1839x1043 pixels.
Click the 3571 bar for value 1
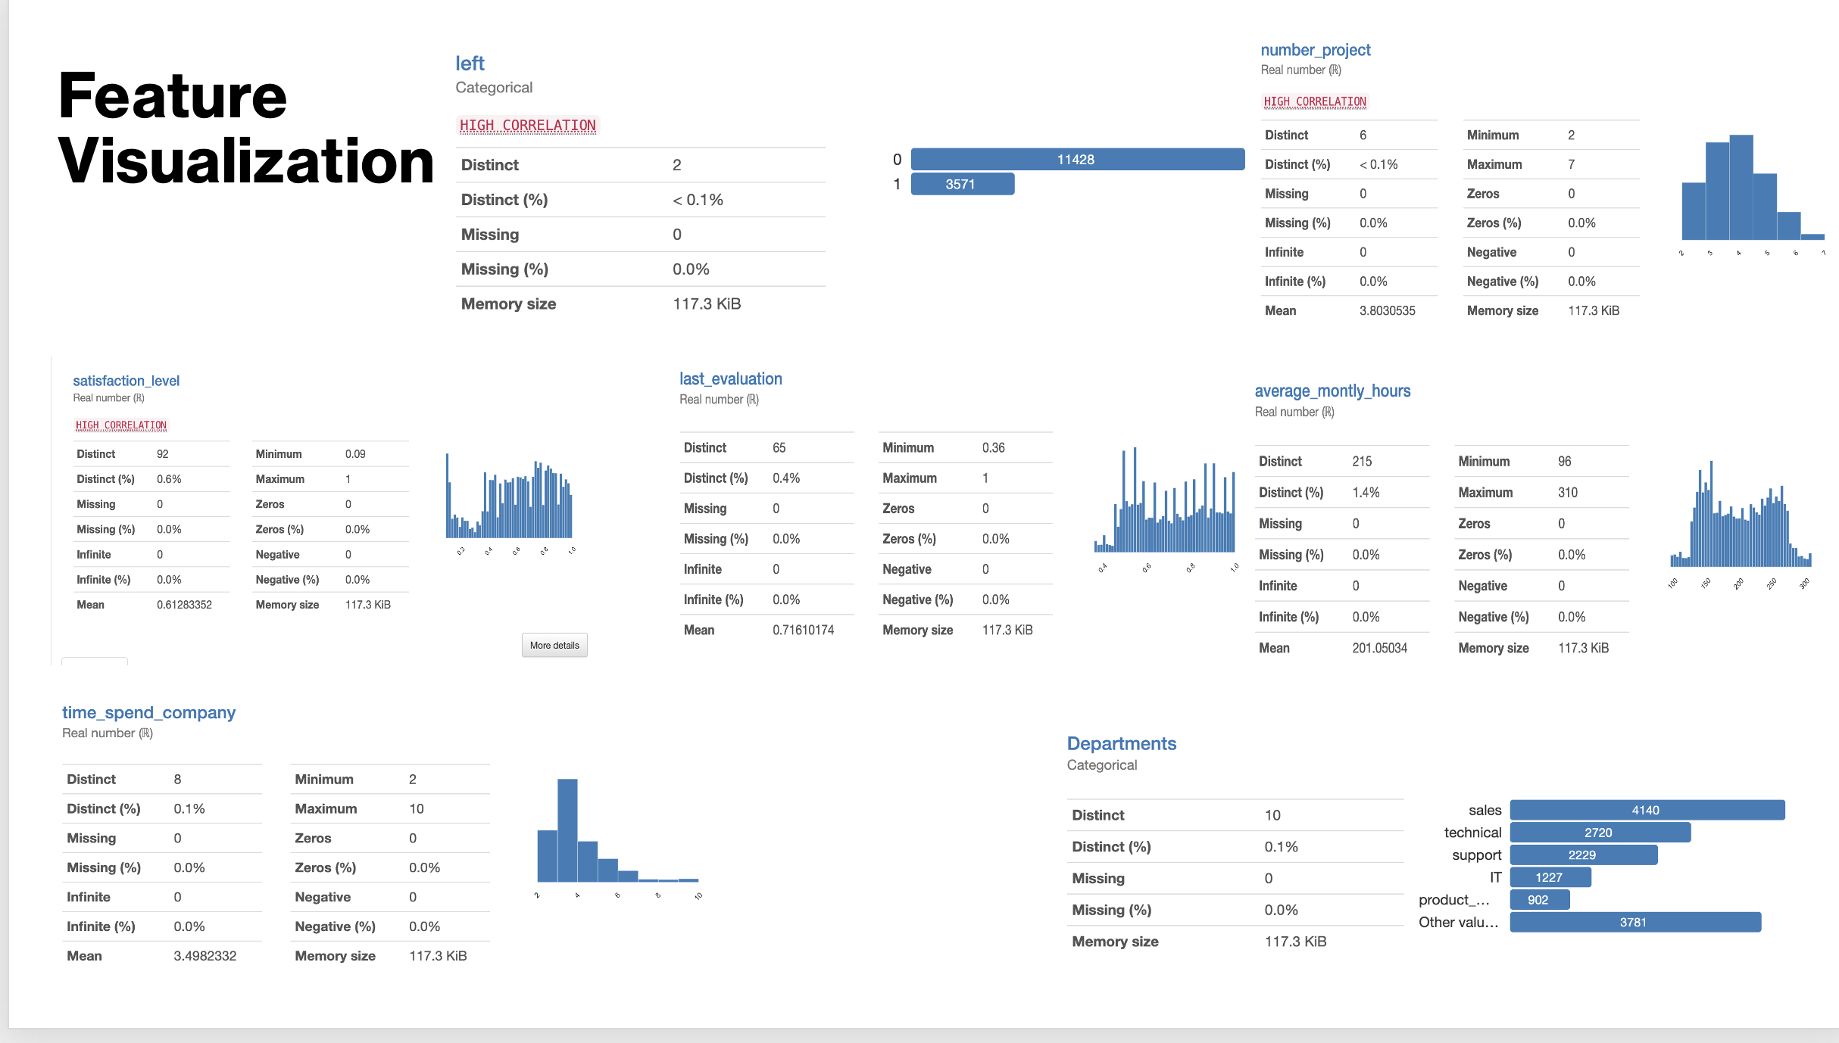coord(962,184)
